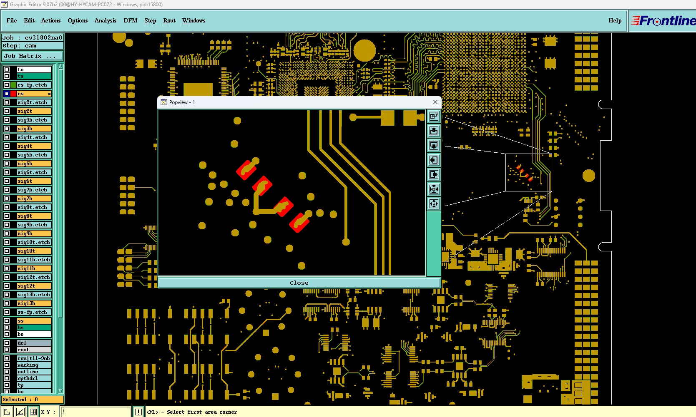This screenshot has height=417, width=696.
Task: Toggle display of the to layer
Action: tap(7, 69)
